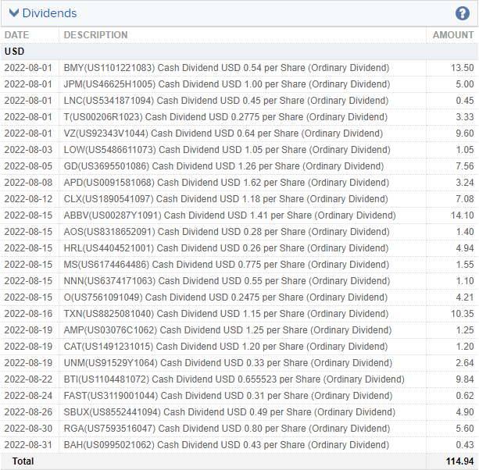Click the 9.60 amount for VZ

coord(465,134)
